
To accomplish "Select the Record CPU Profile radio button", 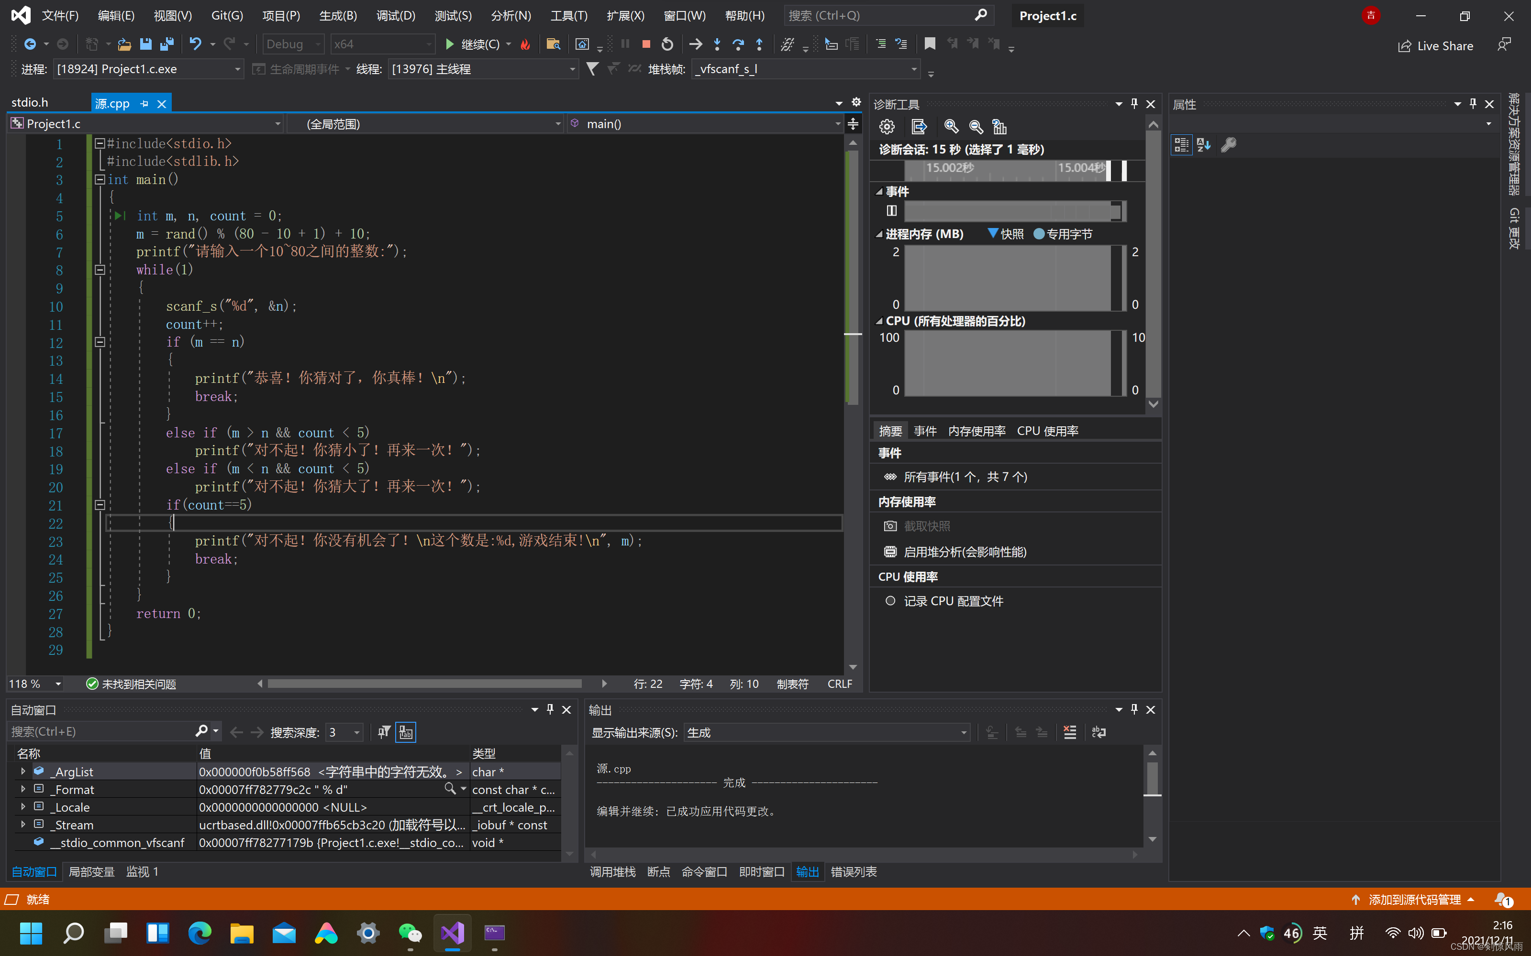I will tap(890, 601).
